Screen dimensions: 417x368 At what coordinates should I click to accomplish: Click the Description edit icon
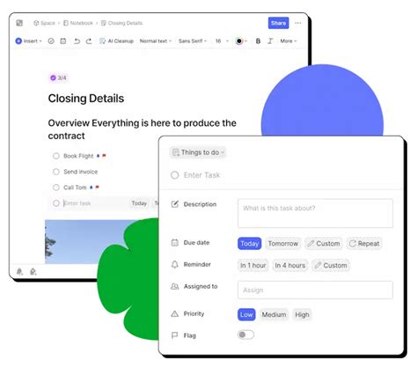pos(175,204)
